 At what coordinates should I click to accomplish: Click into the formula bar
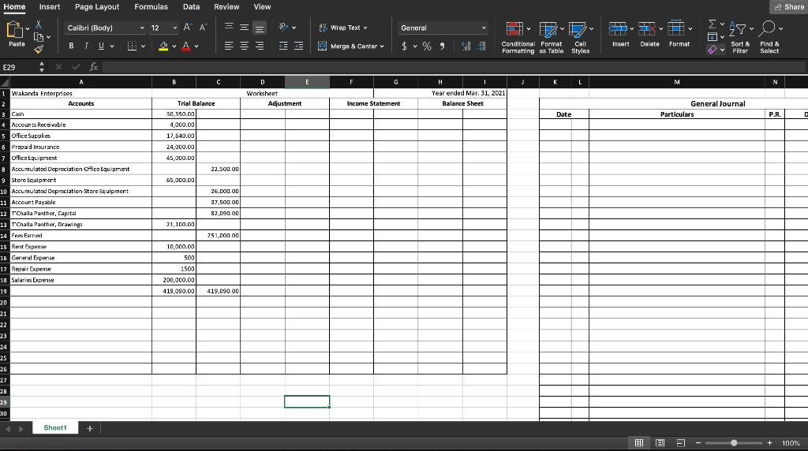[454, 67]
